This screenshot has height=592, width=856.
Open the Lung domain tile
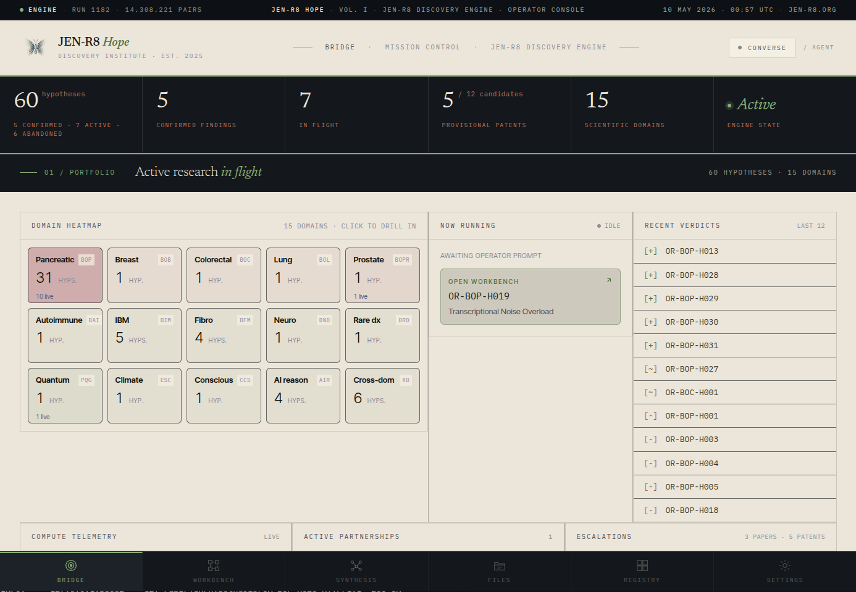pos(303,275)
